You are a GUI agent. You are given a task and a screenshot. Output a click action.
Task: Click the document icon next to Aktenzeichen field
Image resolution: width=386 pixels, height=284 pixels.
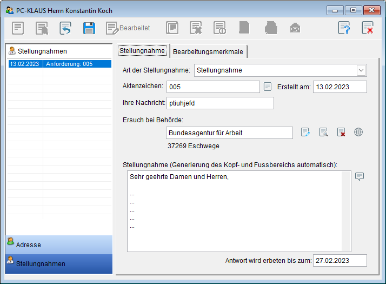268,87
